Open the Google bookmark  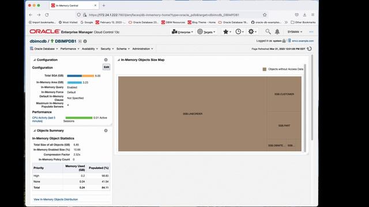tap(86, 22)
